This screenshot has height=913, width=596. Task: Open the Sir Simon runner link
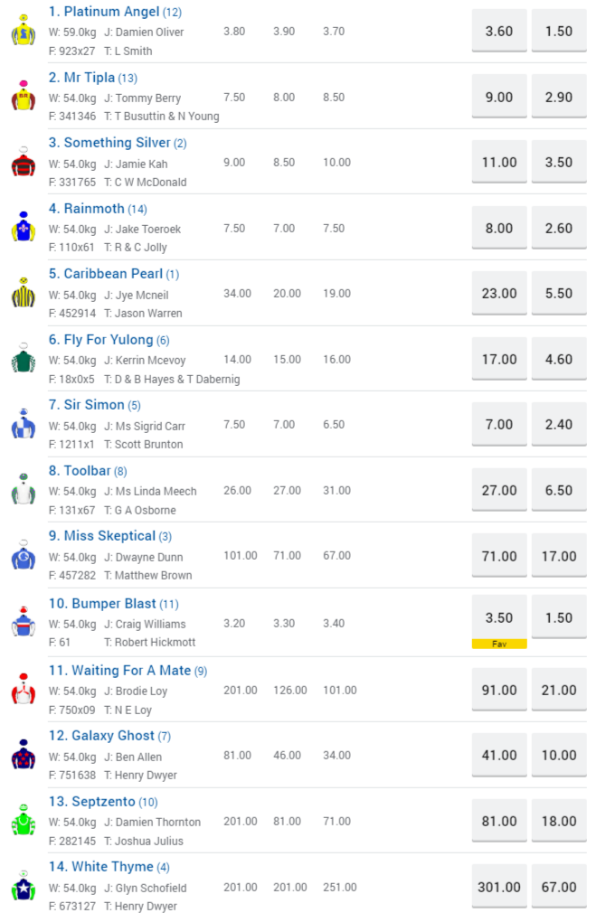94,405
